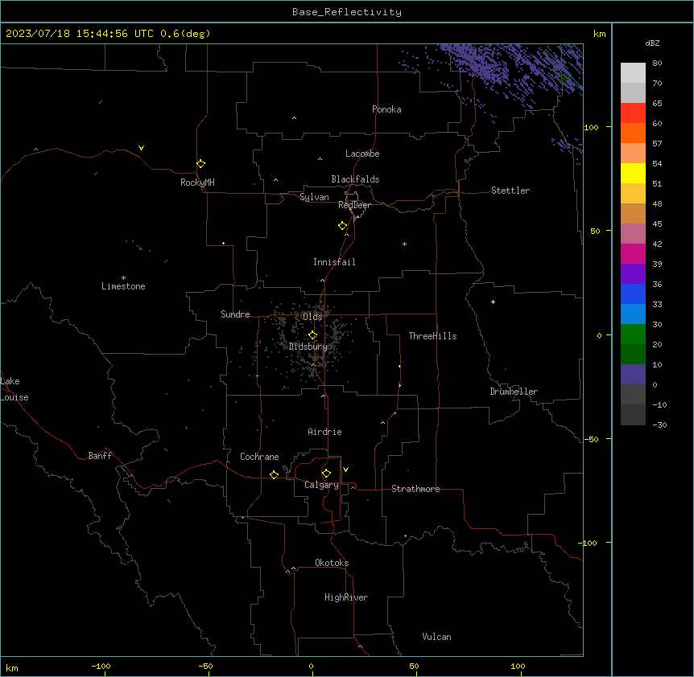Click the -100 tick on the right axis
This screenshot has width=694, height=677.
pos(589,543)
